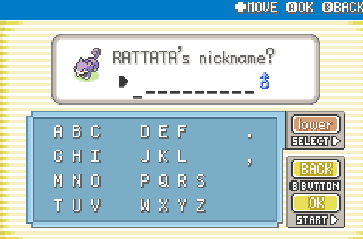Select letter T on the keyboard

coord(59,206)
